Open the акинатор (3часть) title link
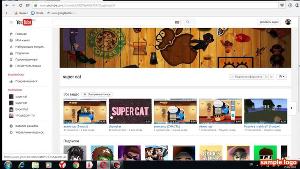The image size is (300, 169). click(76, 126)
